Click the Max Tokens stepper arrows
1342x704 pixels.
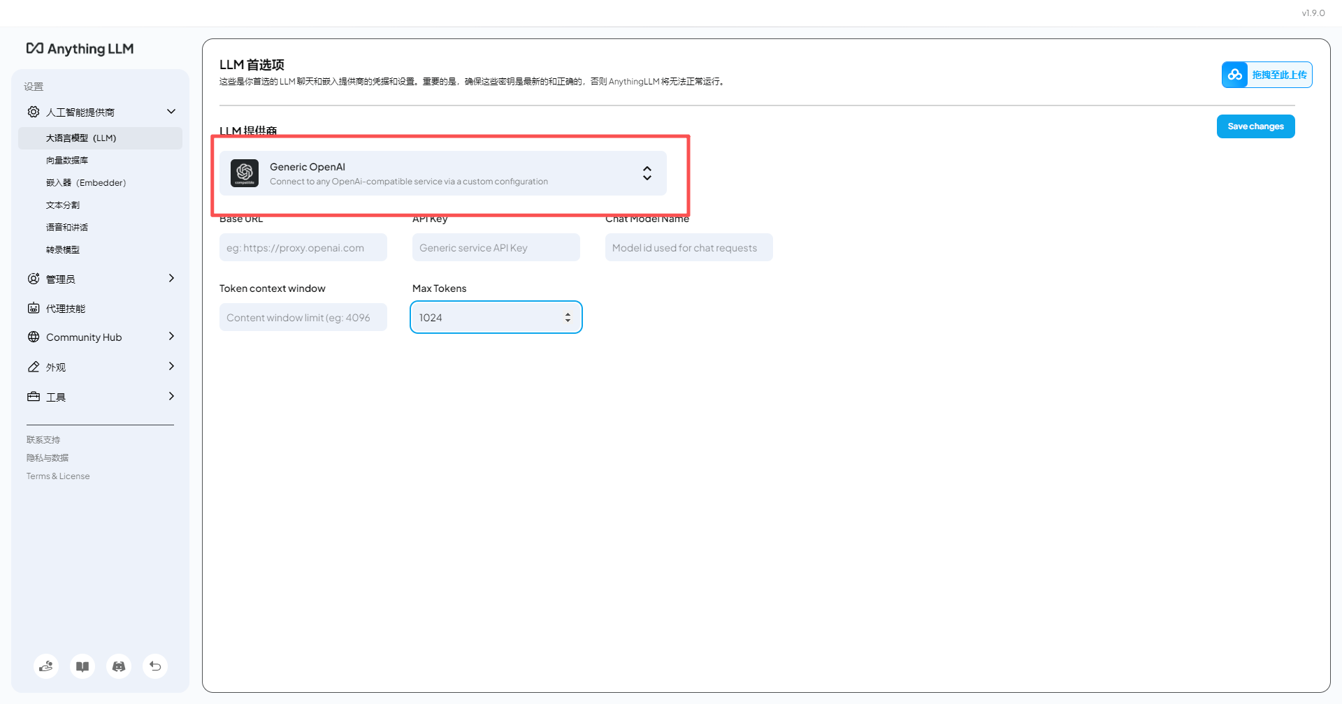[568, 318]
